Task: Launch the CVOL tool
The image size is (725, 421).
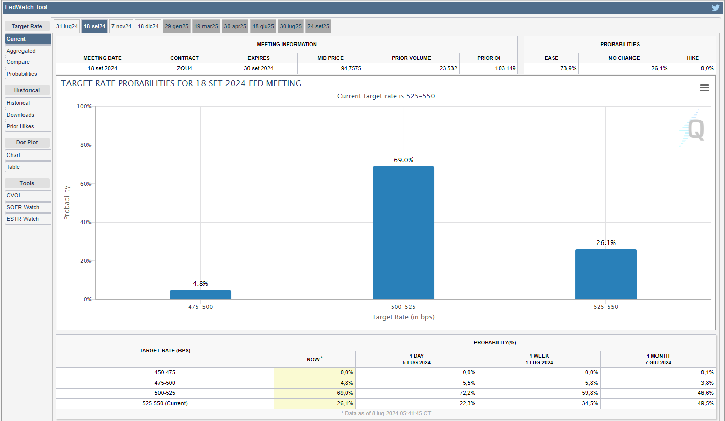Action: pyautogui.click(x=28, y=195)
